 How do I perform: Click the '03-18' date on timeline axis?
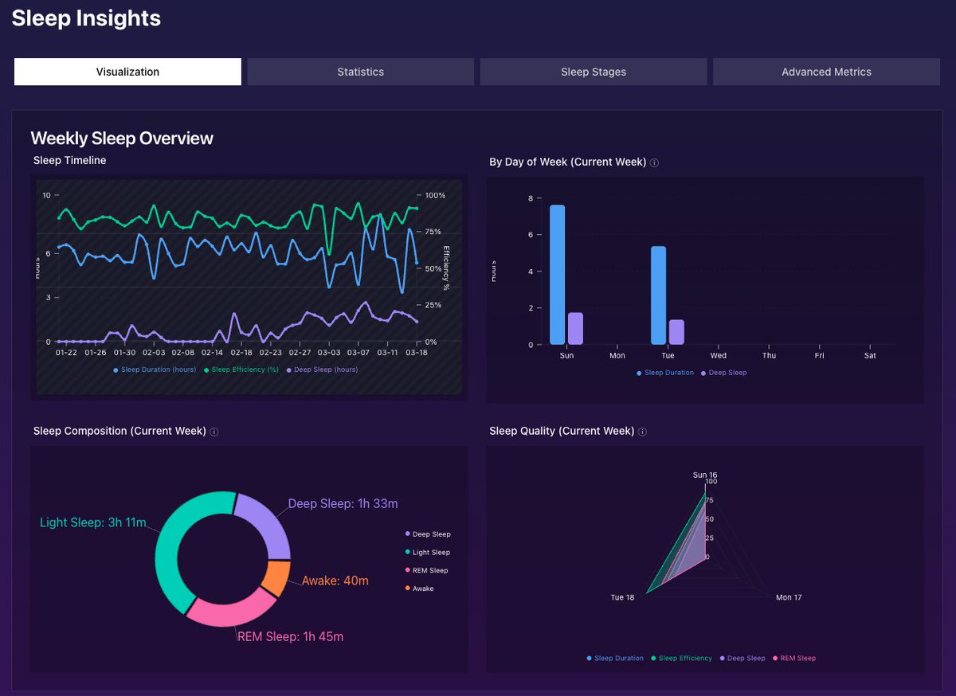coord(417,352)
